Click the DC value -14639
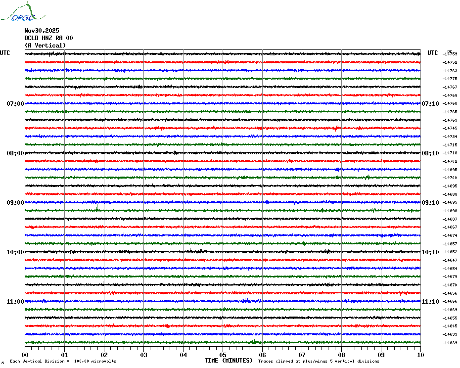This screenshot has height=368, width=460. (x=450, y=343)
